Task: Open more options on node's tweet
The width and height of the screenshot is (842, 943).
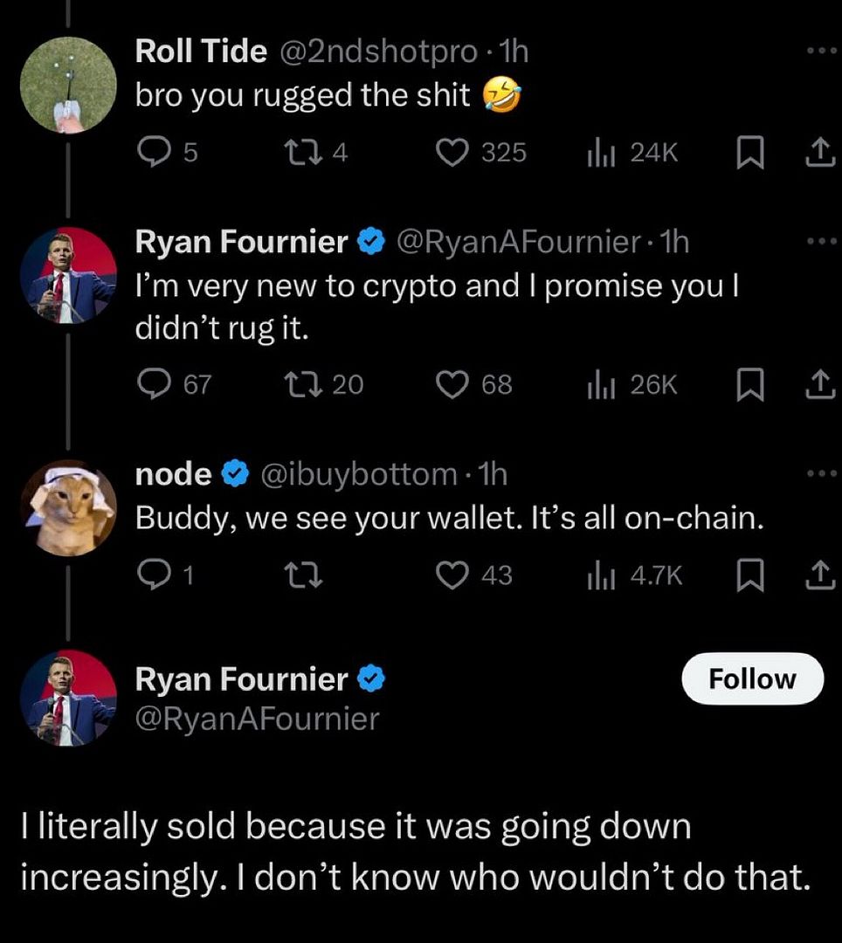Action: [x=821, y=472]
